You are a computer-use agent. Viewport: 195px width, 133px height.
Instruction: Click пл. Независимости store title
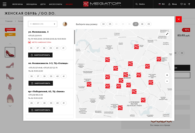pos(48,63)
